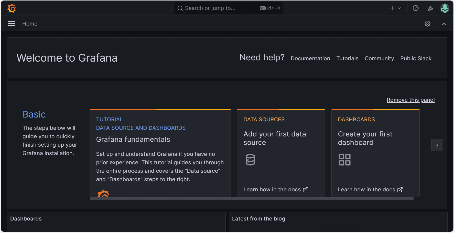454x233 pixels.
Task: Visit the Community link
Action: (379, 59)
